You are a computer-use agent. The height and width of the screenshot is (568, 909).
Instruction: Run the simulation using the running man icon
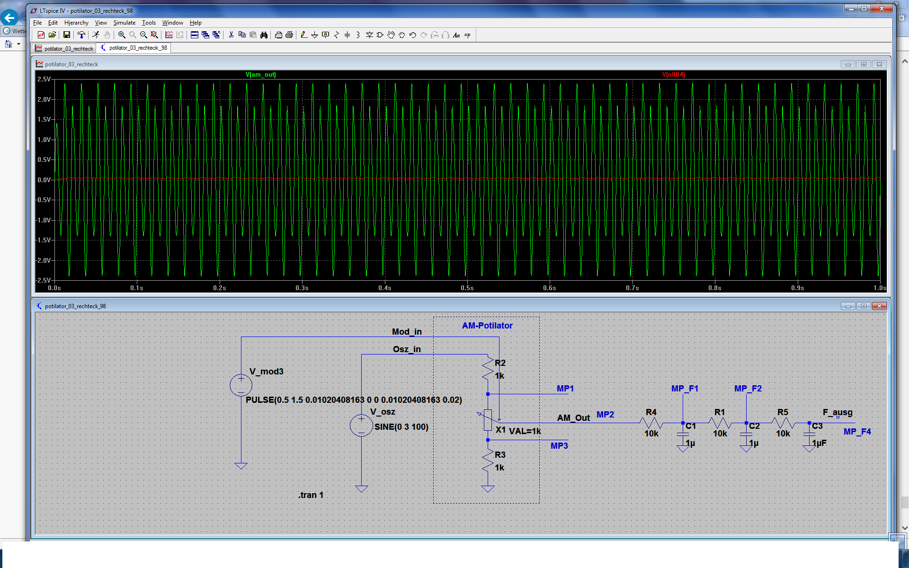96,35
